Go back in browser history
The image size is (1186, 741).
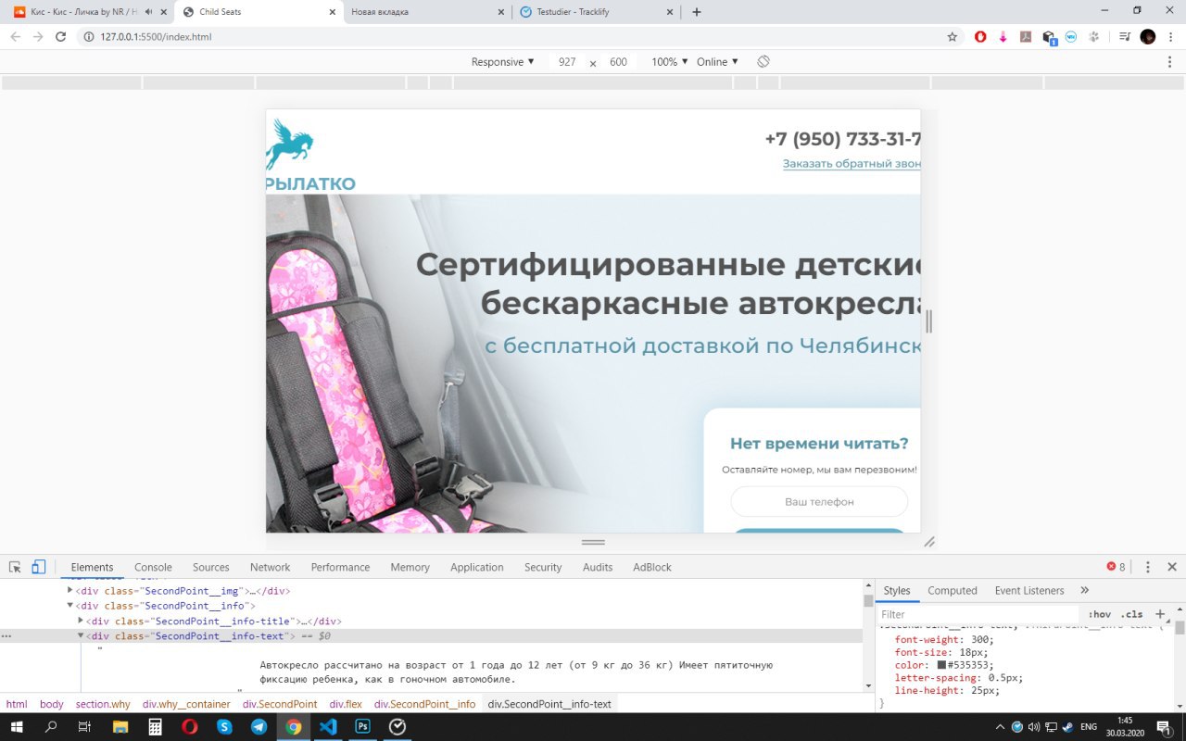tap(15, 36)
